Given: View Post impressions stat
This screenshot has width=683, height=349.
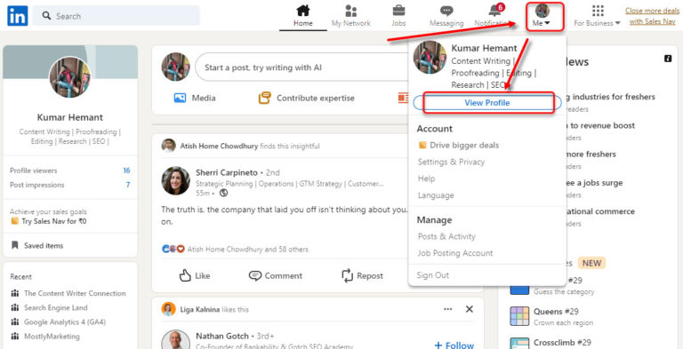Looking at the screenshot, I should (x=69, y=185).
